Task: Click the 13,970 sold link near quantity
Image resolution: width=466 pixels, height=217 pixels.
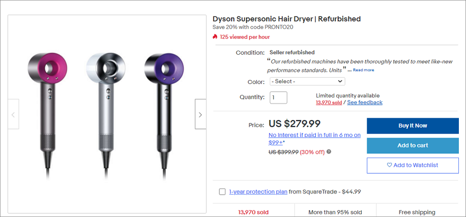Action: [x=329, y=102]
